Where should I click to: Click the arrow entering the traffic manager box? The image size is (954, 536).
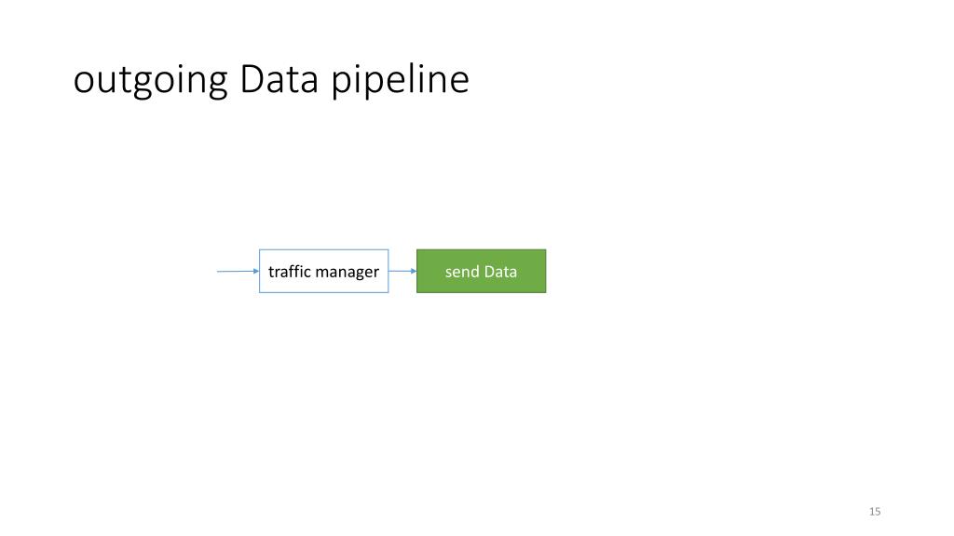click(237, 272)
